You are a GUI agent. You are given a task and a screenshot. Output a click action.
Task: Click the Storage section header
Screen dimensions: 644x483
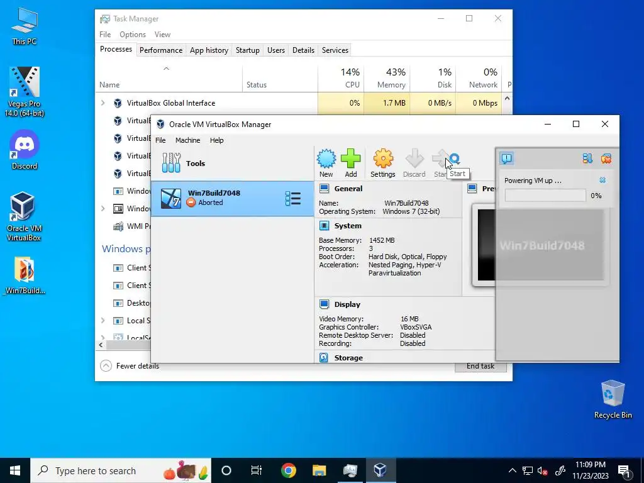[348, 358]
